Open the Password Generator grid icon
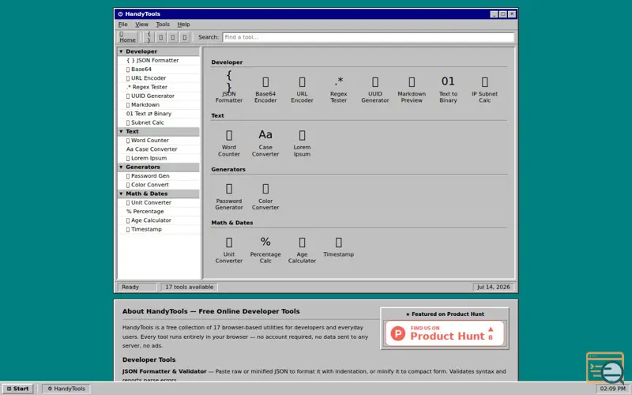The height and width of the screenshot is (395, 632). 228,196
